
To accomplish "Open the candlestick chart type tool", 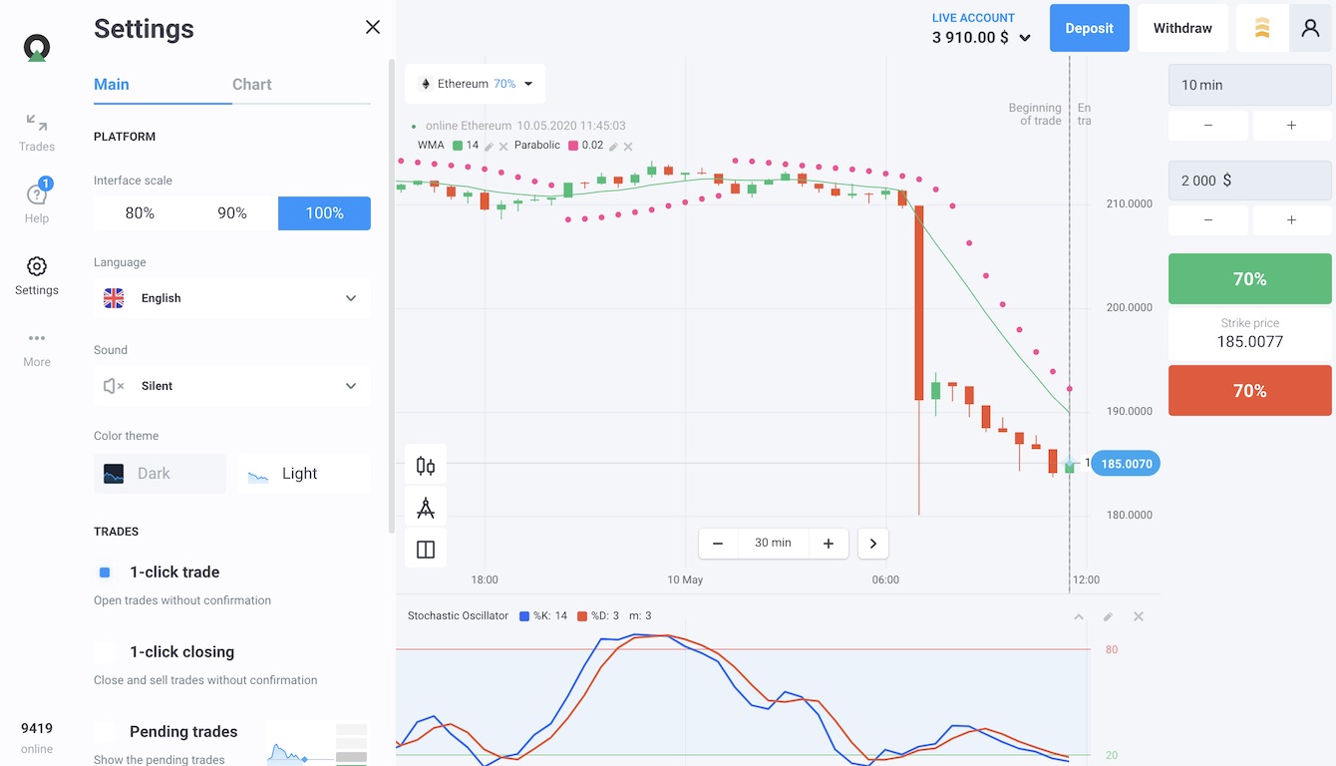I will (x=426, y=466).
